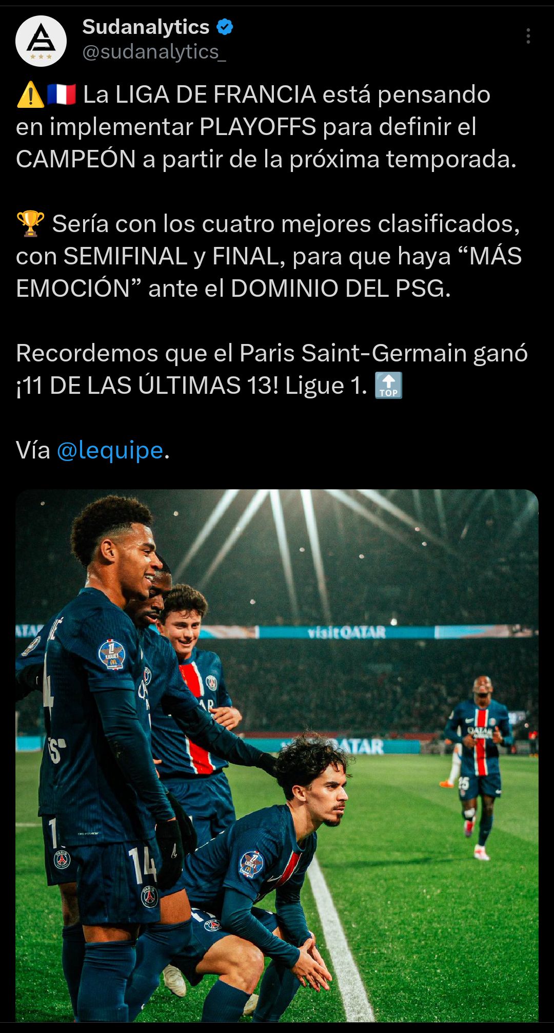Image resolution: width=554 pixels, height=1033 pixels.
Task: Click the TOP arrow emoji
Action: click(x=388, y=386)
